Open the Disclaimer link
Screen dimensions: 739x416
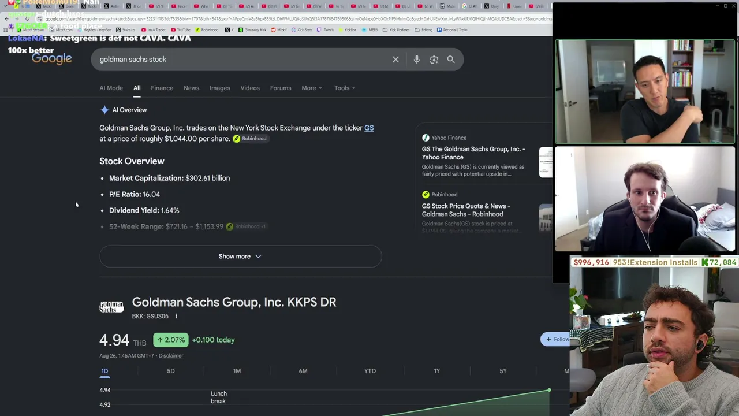pos(171,356)
